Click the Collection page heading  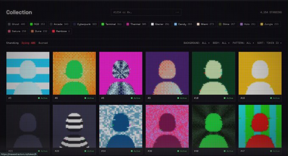[19, 12]
